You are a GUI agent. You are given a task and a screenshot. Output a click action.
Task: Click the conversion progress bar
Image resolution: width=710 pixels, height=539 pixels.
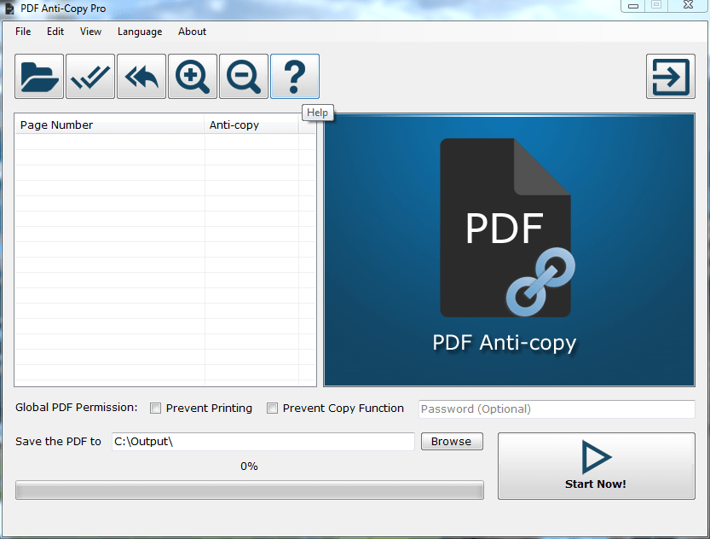(250, 490)
